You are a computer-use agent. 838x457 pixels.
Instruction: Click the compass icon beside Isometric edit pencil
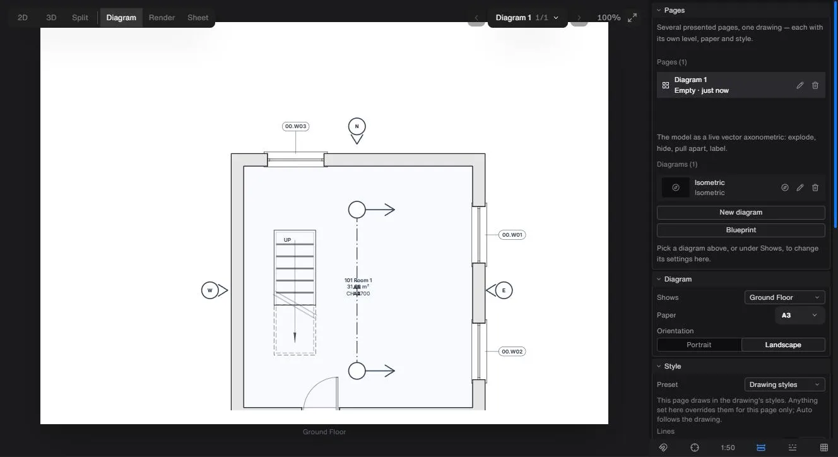(x=784, y=187)
